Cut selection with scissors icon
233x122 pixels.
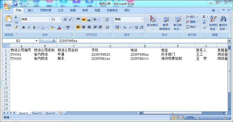tap(16, 17)
